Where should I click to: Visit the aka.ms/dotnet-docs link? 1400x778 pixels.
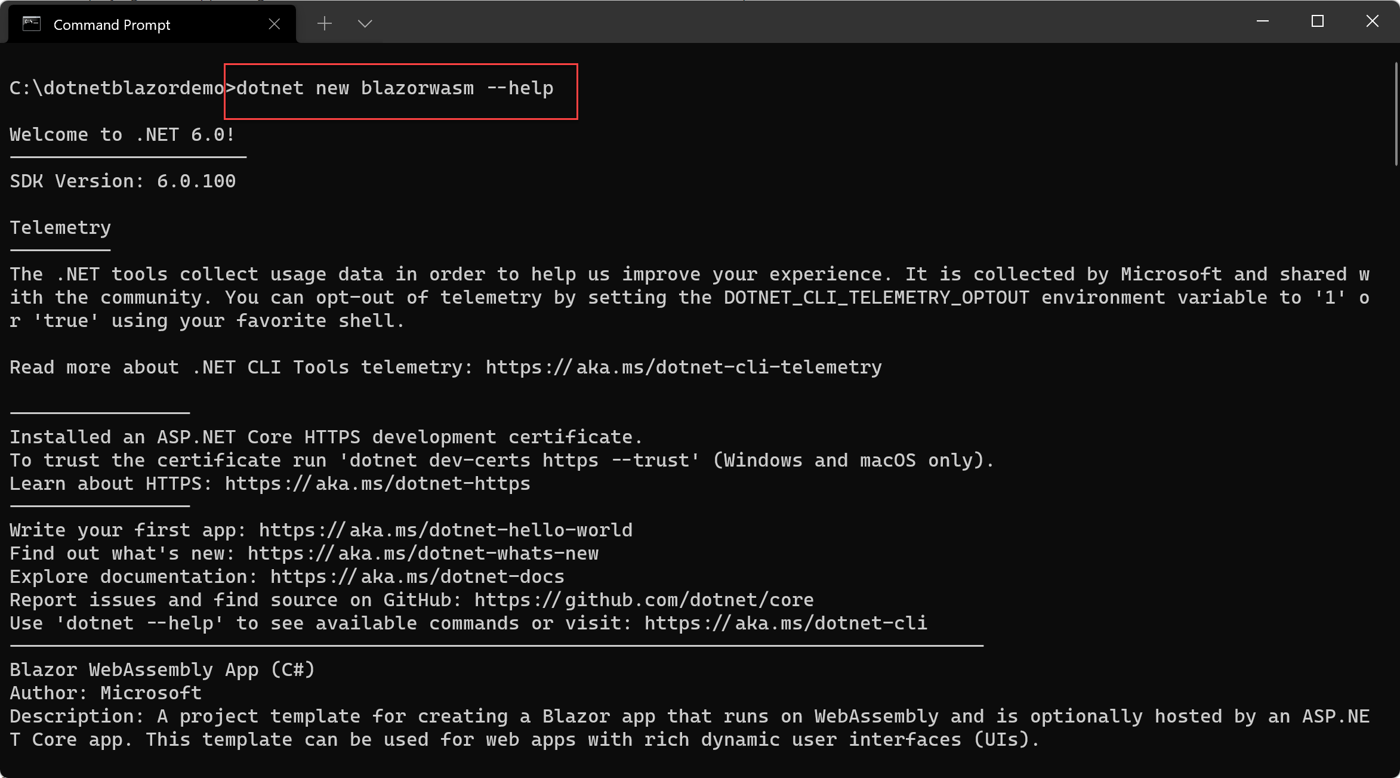(x=417, y=577)
